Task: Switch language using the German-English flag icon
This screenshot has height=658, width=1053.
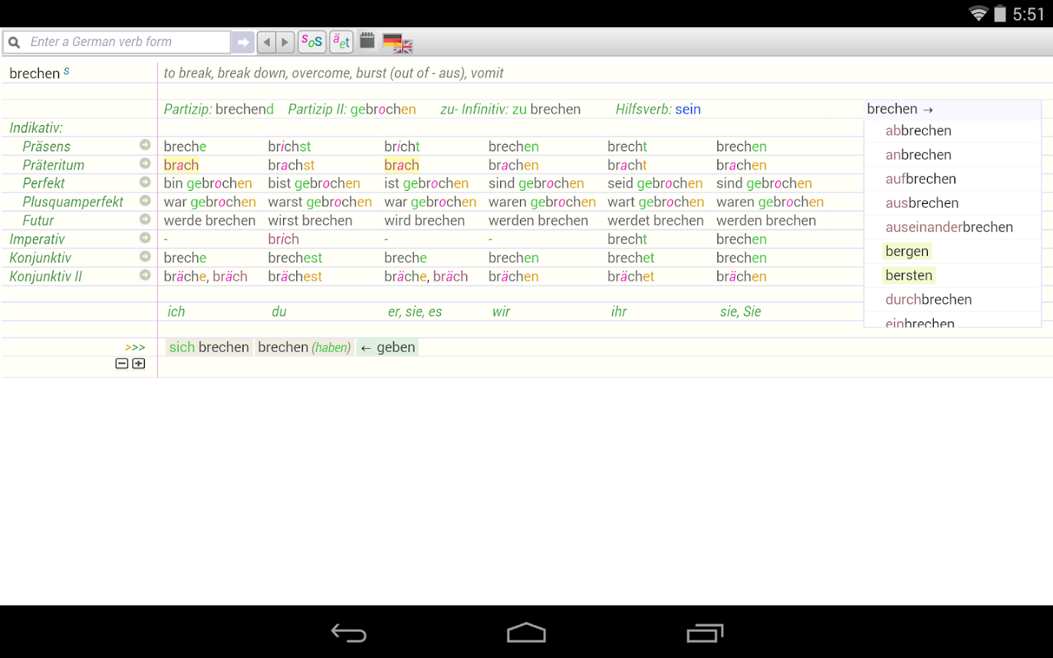Action: [x=397, y=42]
